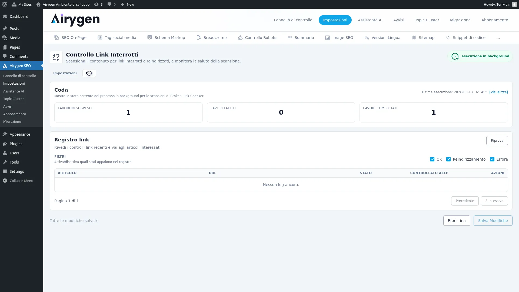Click the Airygen SEO logo icon in sidebar

click(x=5, y=66)
